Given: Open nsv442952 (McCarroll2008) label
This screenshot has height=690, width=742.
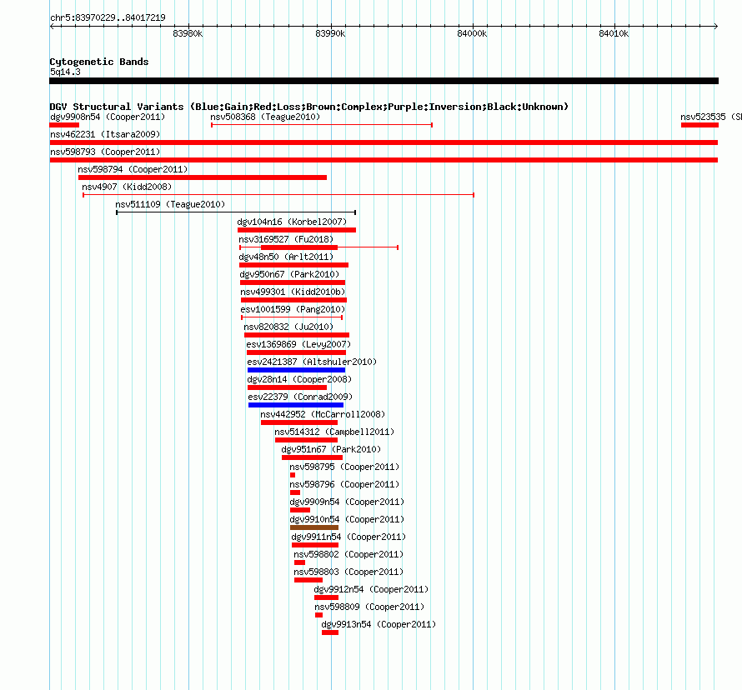Looking at the screenshot, I should pyautogui.click(x=323, y=414).
